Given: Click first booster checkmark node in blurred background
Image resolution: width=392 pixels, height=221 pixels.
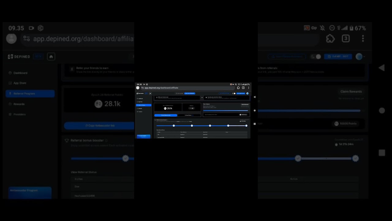Looking at the screenshot, I should 125,158.
